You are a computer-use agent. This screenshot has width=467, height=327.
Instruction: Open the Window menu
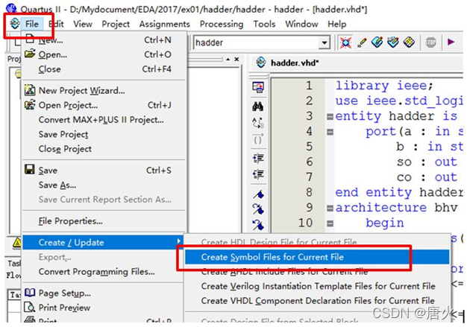point(301,24)
